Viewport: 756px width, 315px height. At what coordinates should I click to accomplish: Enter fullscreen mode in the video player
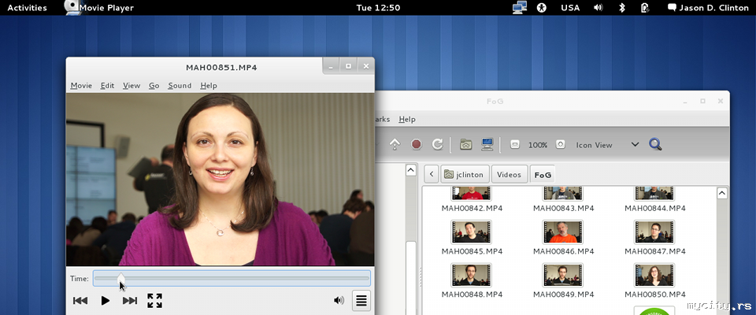pyautogui.click(x=154, y=300)
